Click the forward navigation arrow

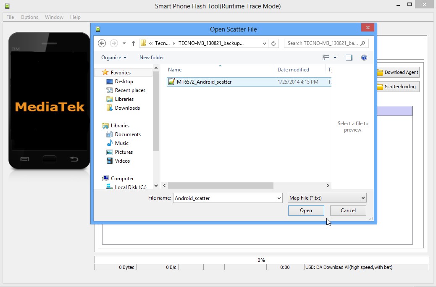pyautogui.click(x=113, y=43)
